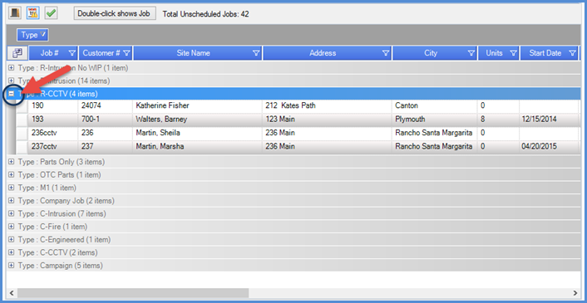587x303 pixels.
Task: Click the Katherine Fisher site name cell
Action: 197,106
